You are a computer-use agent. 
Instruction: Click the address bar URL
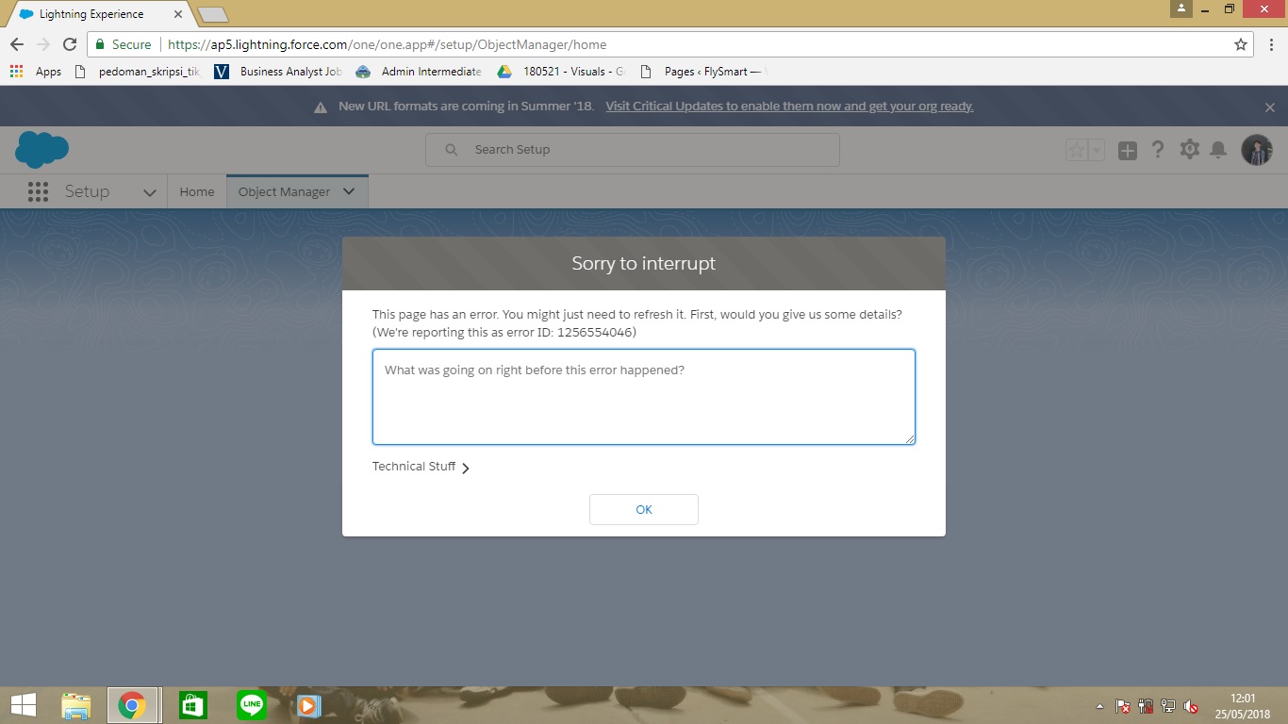point(387,44)
